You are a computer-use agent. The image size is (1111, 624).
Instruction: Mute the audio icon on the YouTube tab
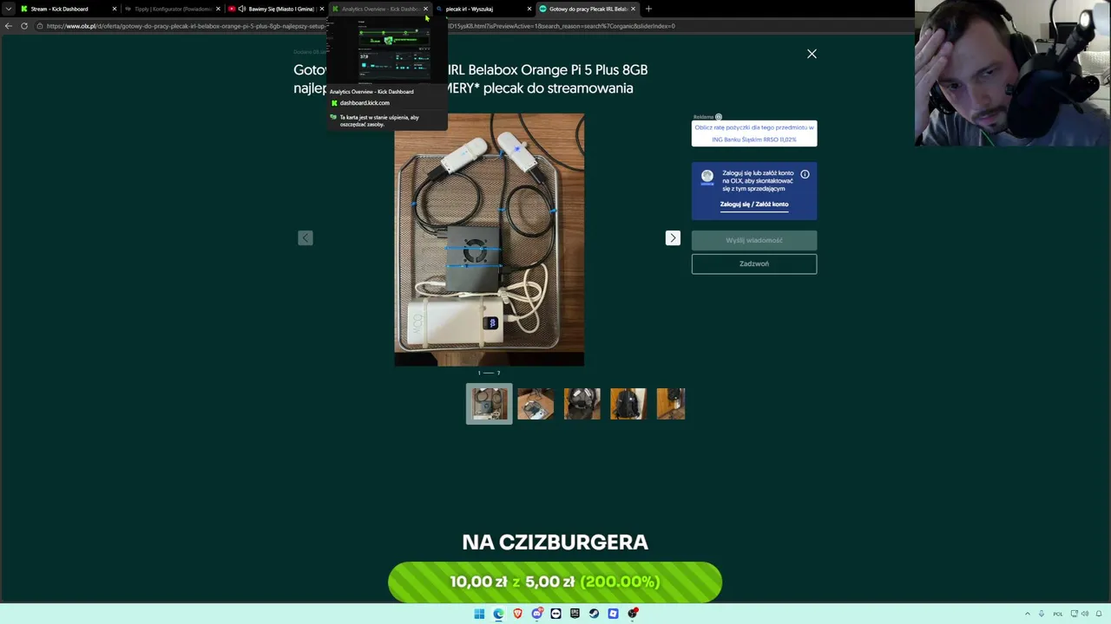coord(241,9)
